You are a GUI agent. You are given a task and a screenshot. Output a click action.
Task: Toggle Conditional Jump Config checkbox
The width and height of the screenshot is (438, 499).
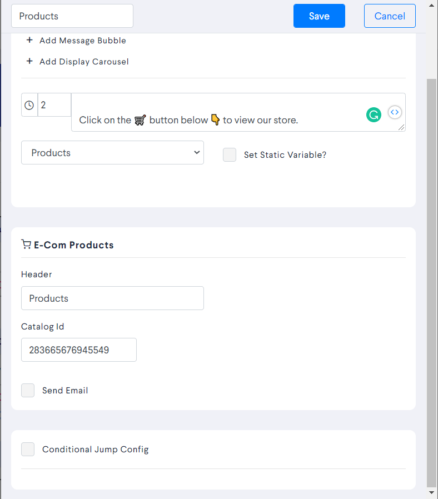point(28,450)
